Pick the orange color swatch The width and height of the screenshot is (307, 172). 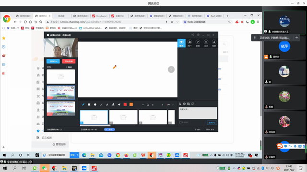pos(131,105)
